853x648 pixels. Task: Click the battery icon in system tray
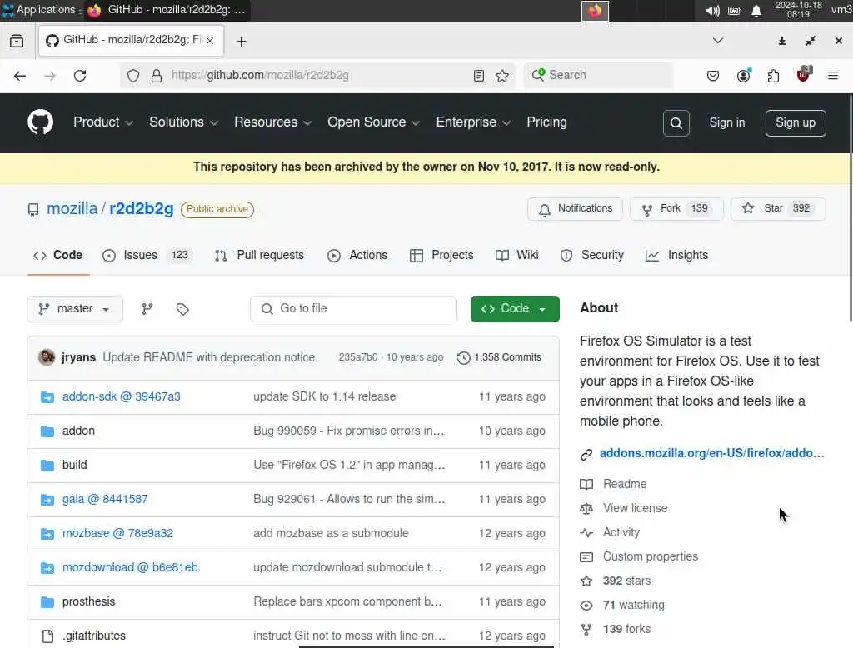coord(735,10)
